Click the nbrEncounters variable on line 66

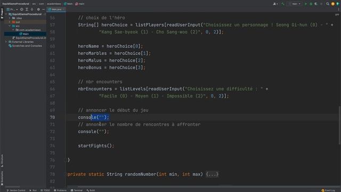click(x=95, y=89)
